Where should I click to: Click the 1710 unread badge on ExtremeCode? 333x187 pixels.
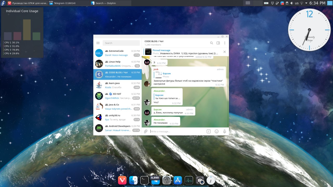coord(137,55)
